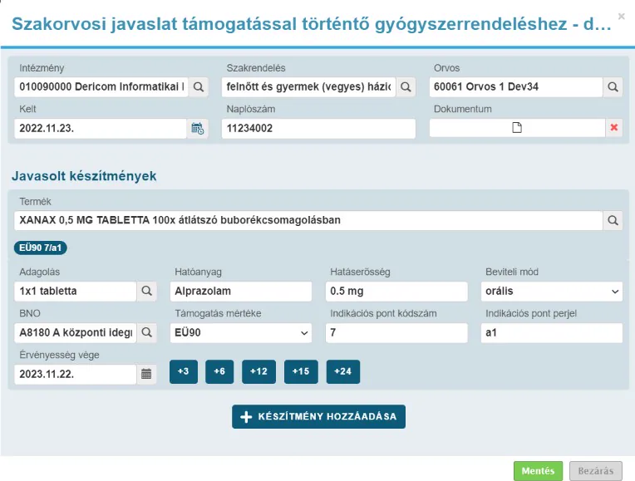The height and width of the screenshot is (481, 635).
Task: Click the Hatáserősség 0.5 mg field
Action: 396,291
